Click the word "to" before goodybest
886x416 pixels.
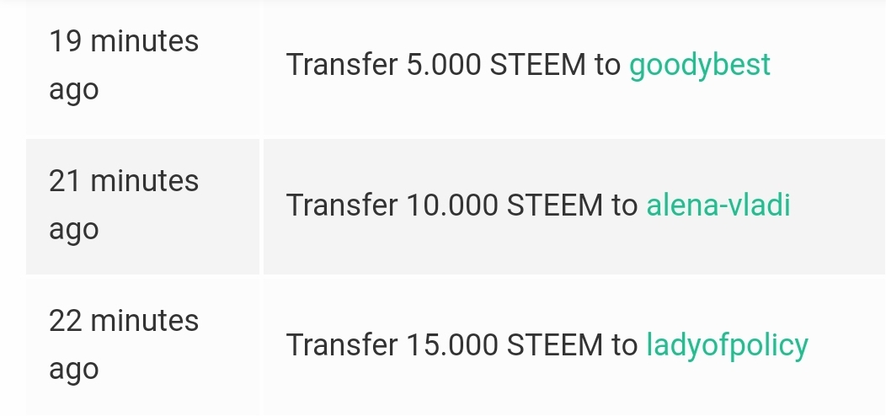tap(608, 65)
